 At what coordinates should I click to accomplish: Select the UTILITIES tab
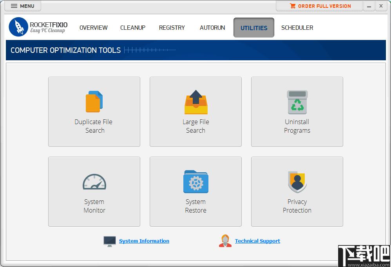pyautogui.click(x=254, y=28)
